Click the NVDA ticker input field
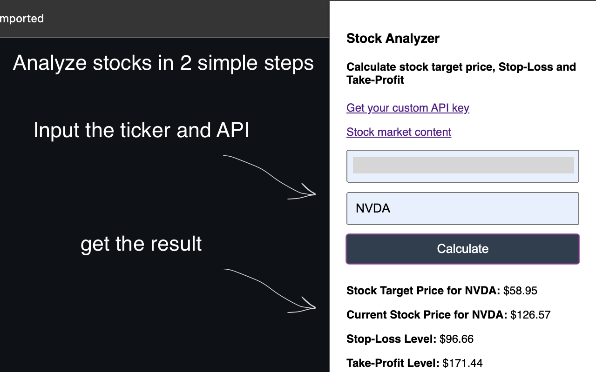The width and height of the screenshot is (596, 372). (462, 208)
